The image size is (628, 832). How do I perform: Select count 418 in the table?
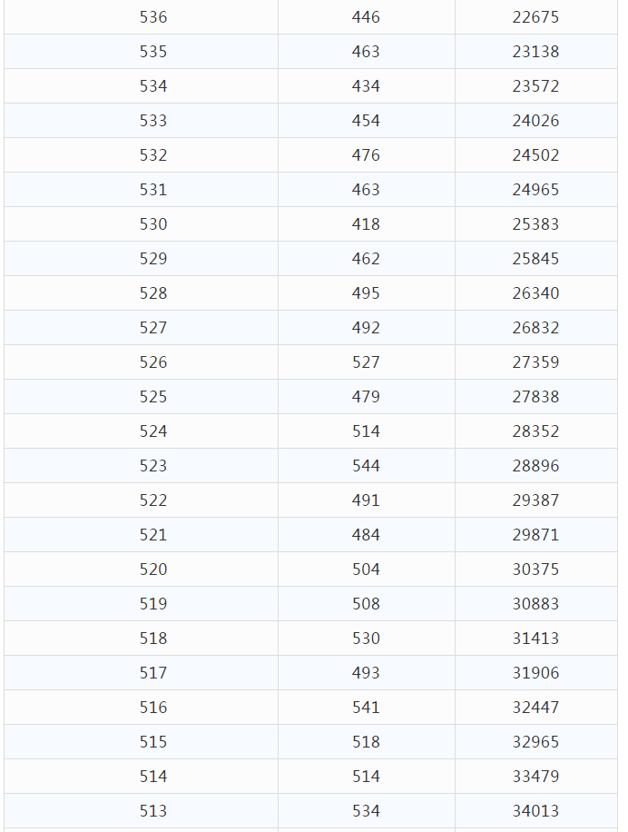[366, 224]
